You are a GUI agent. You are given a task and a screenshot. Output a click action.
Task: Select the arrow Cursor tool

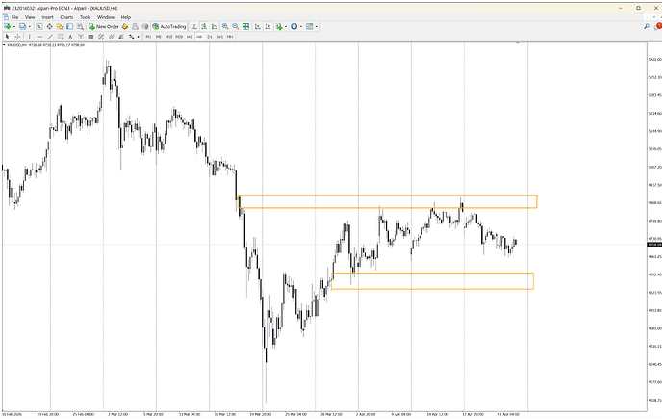[x=7, y=37]
